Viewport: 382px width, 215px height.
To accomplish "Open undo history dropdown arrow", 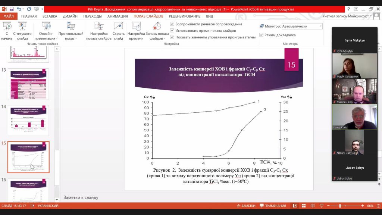I will click(23, 9).
